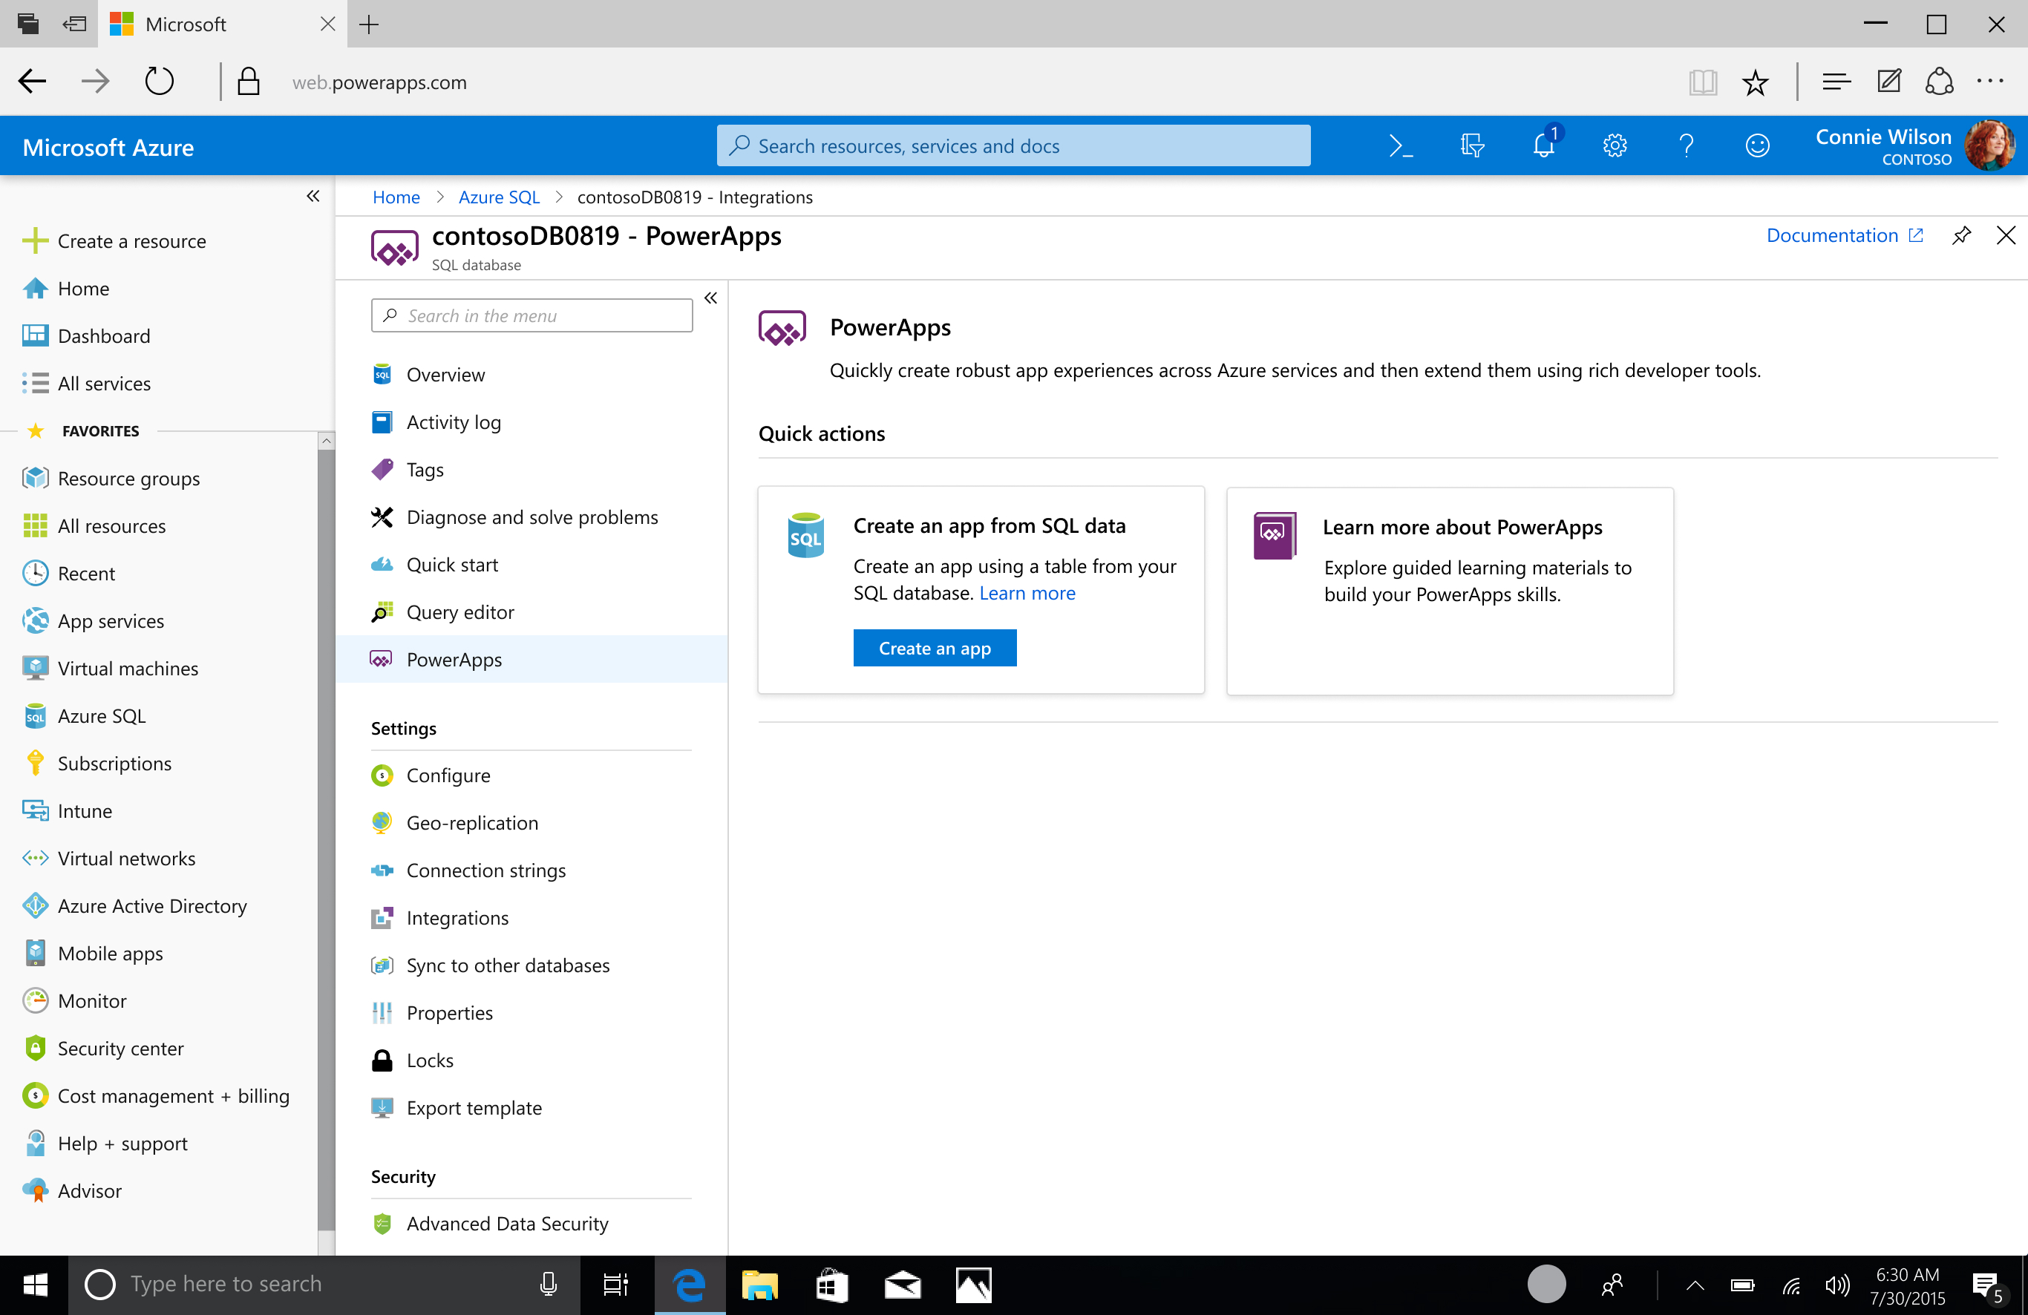Open File Explorer from the taskbar
Viewport: 2028px width, 1315px height.
(x=759, y=1285)
